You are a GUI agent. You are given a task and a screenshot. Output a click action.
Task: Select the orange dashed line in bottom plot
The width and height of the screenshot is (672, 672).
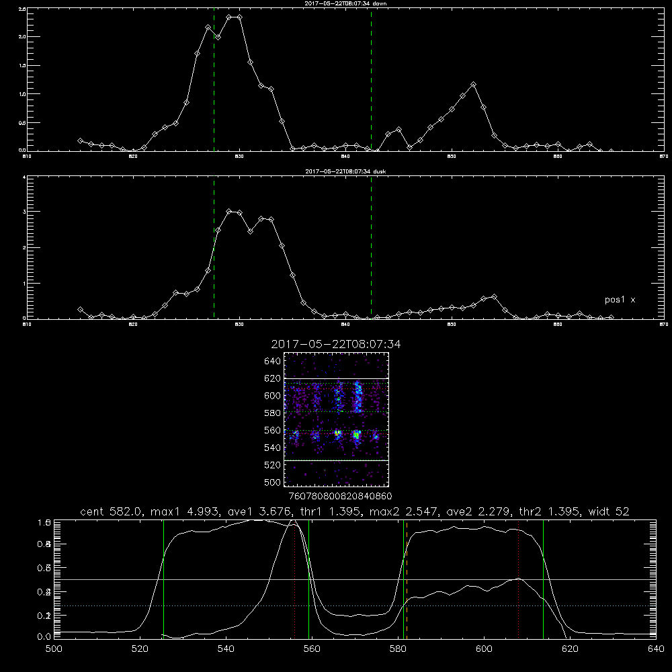click(x=407, y=579)
